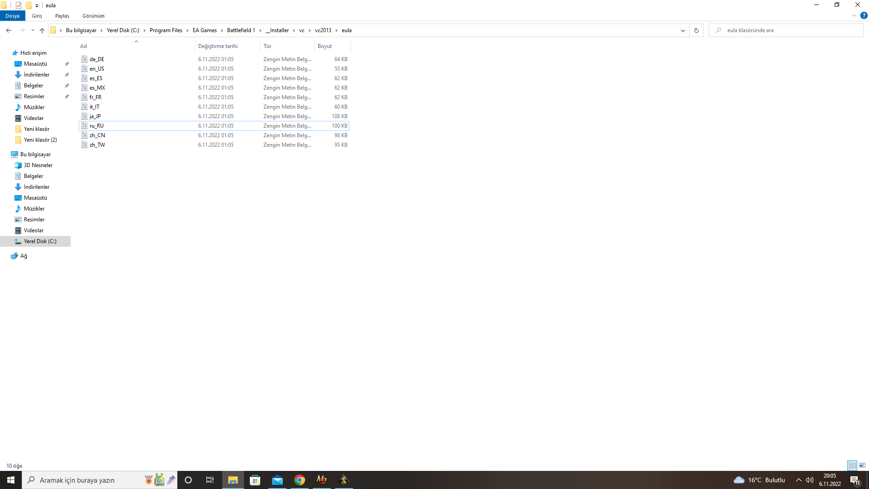The image size is (869, 489).
Task: Open the Explorer help question mark
Action: tap(864, 15)
